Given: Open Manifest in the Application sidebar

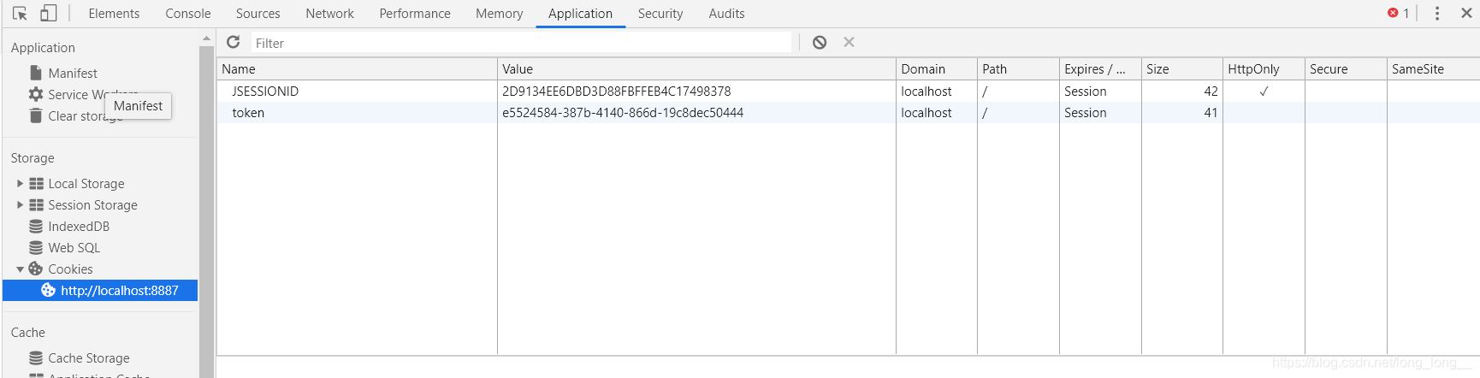Looking at the screenshot, I should (x=73, y=74).
